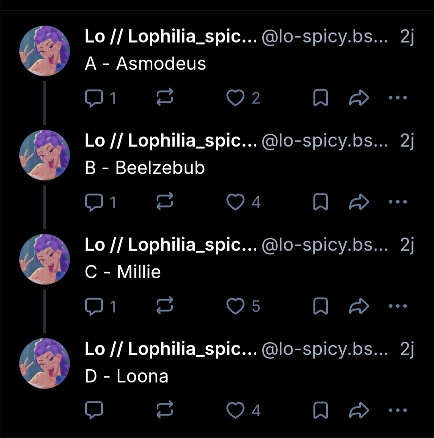Like the Asmodeus post

(235, 98)
